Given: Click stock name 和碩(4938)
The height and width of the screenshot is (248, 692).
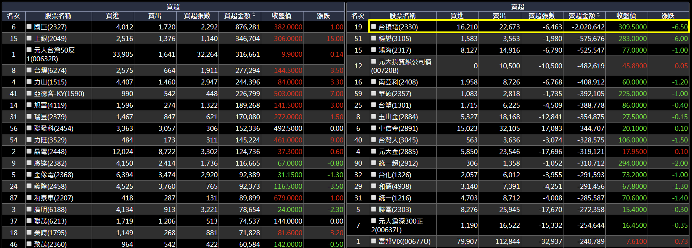Looking at the screenshot, I should click(395, 186).
